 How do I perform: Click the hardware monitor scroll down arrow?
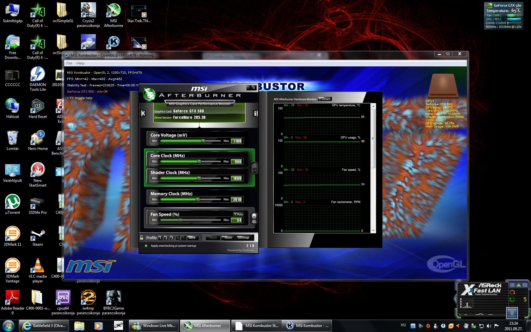(x=373, y=231)
